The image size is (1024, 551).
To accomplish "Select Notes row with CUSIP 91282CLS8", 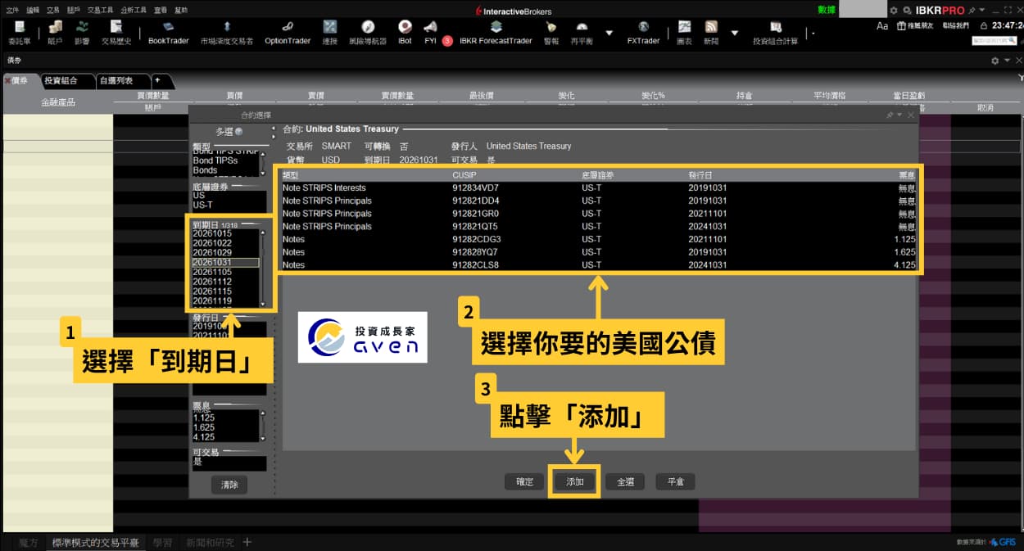I will click(599, 265).
